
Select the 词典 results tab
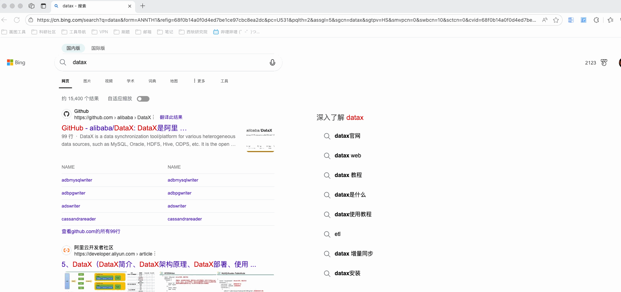152,81
